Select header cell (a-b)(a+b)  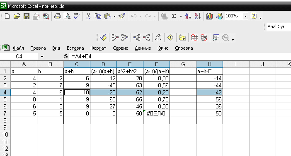103,71
